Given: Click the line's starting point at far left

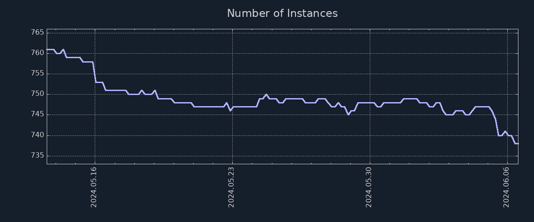Looking at the screenshot, I should (x=47, y=49).
